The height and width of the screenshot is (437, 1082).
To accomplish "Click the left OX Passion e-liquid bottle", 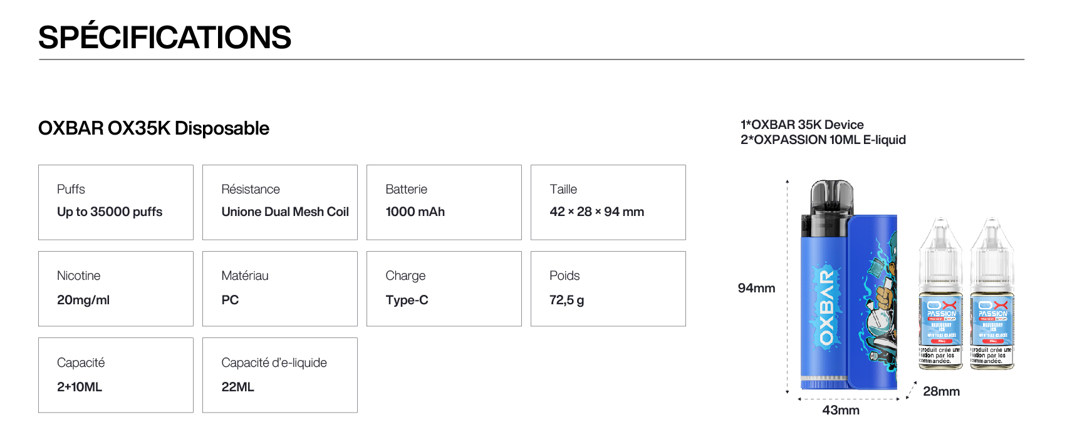I will pyautogui.click(x=940, y=301).
